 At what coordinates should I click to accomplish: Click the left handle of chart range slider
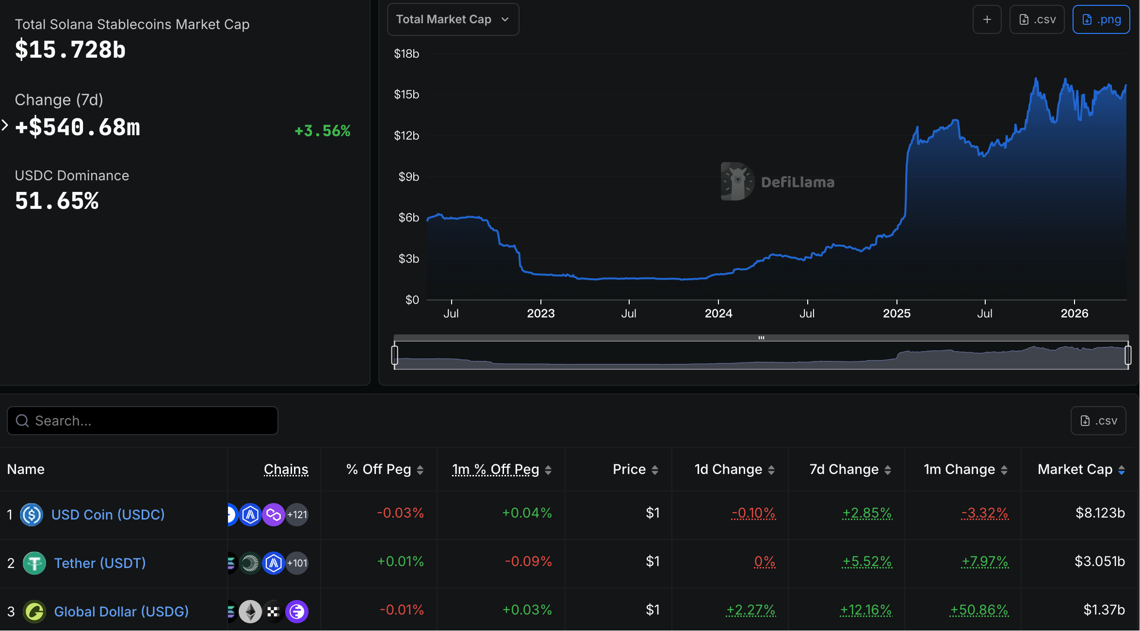[394, 355]
